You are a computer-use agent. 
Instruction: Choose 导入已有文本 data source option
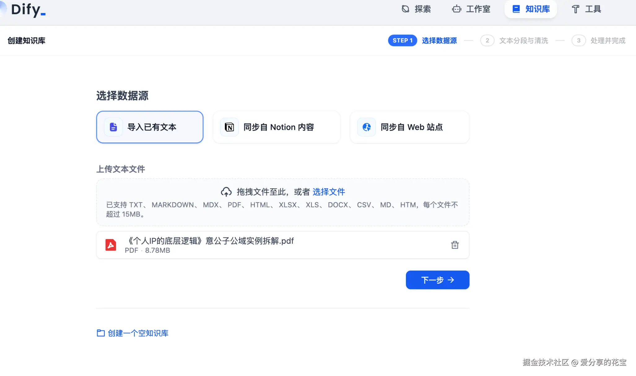click(152, 127)
